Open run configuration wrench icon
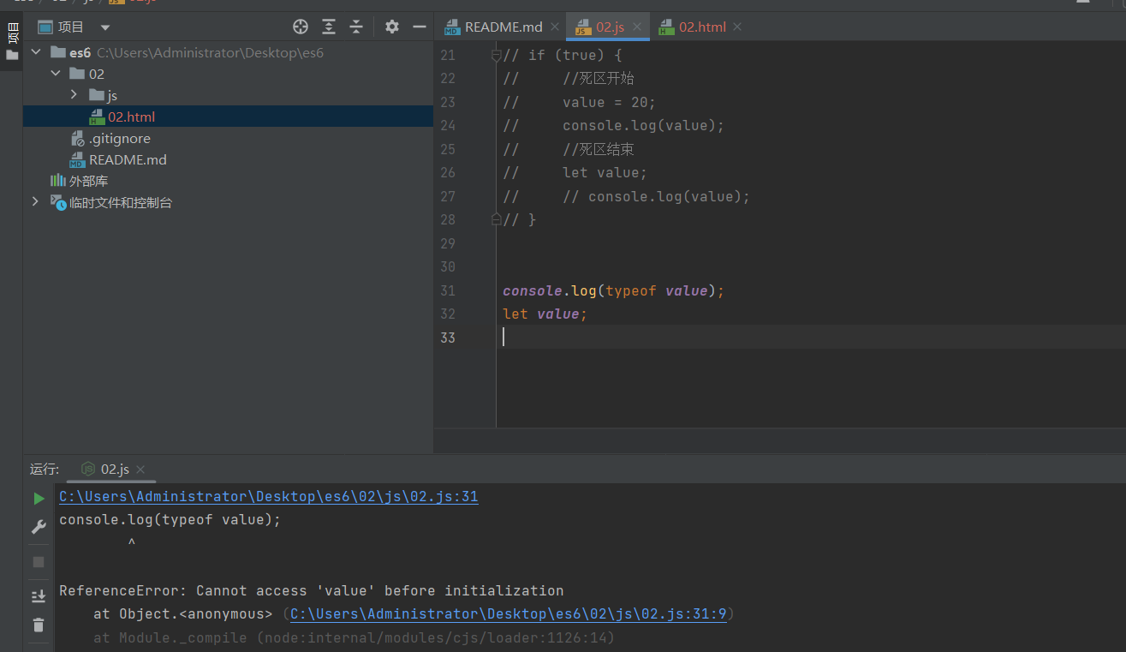Image resolution: width=1126 pixels, height=652 pixels. (x=39, y=527)
